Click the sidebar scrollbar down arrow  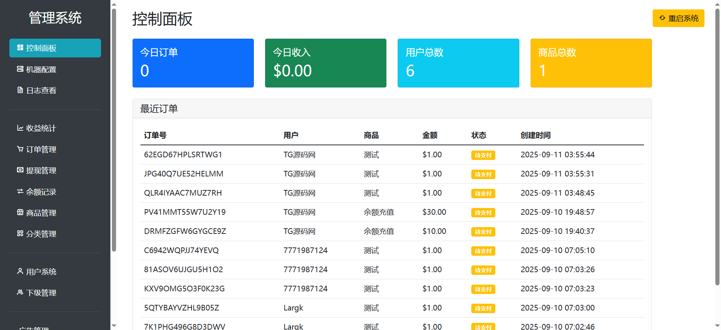pyautogui.click(x=114, y=325)
